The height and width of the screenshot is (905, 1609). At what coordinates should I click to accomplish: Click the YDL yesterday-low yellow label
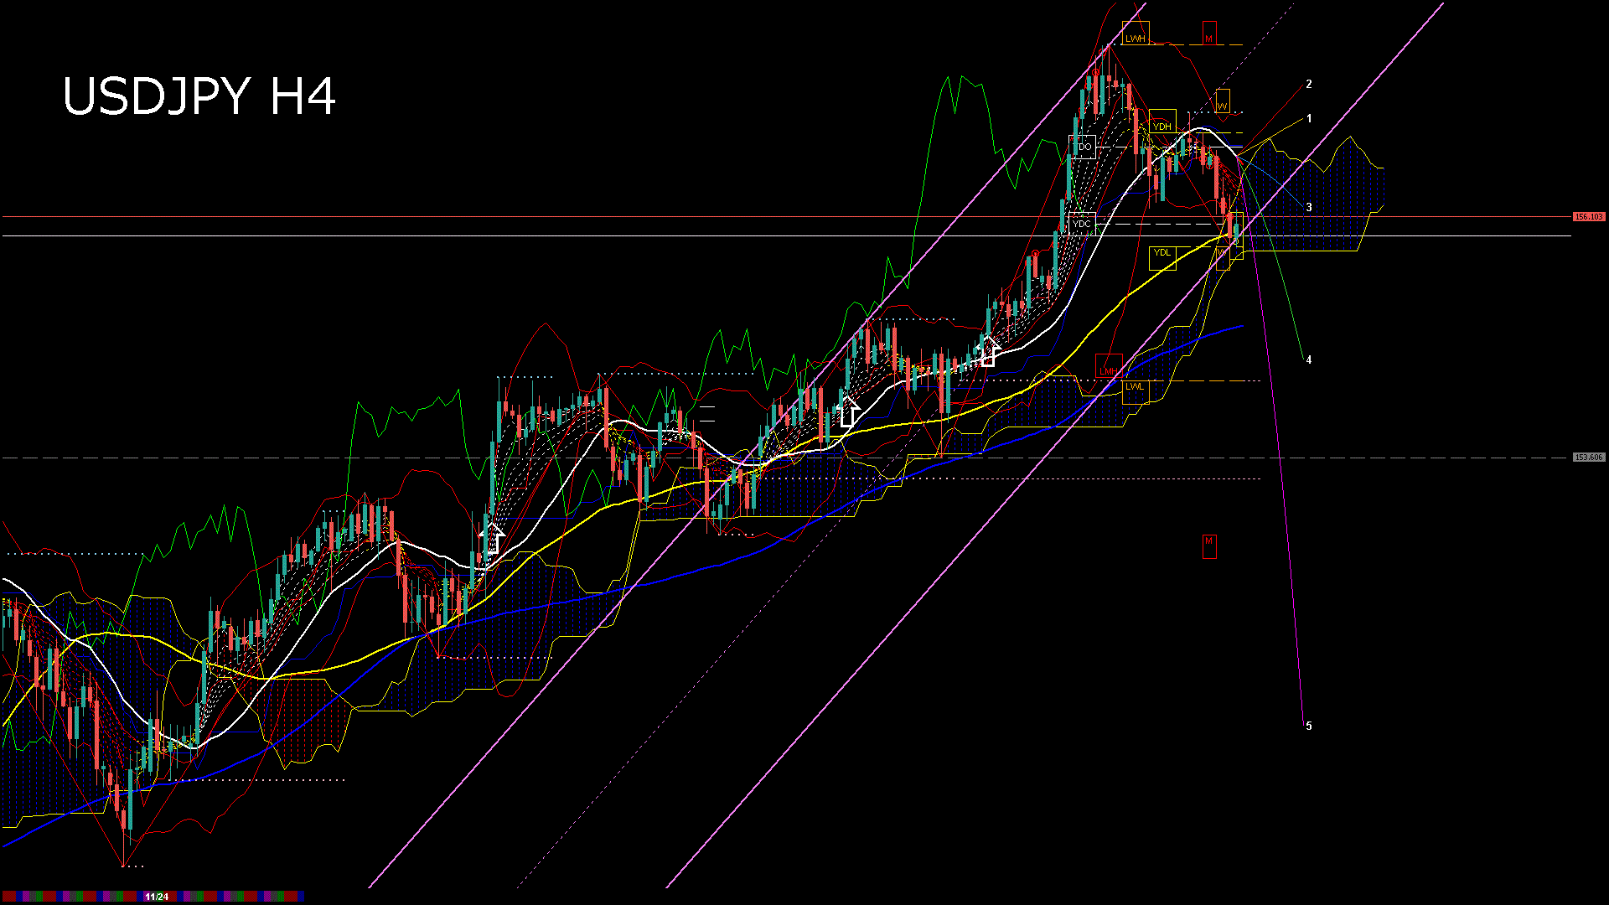(1162, 252)
